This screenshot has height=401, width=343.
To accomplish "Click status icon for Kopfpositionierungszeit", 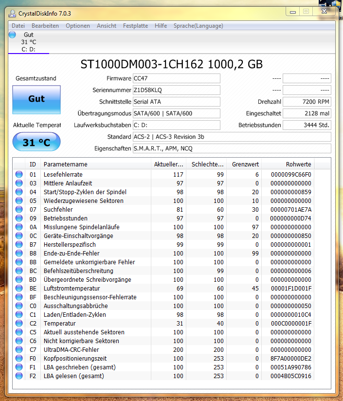I will 19,358.
